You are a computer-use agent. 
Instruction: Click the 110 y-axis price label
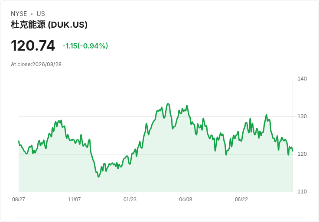tap(302, 192)
